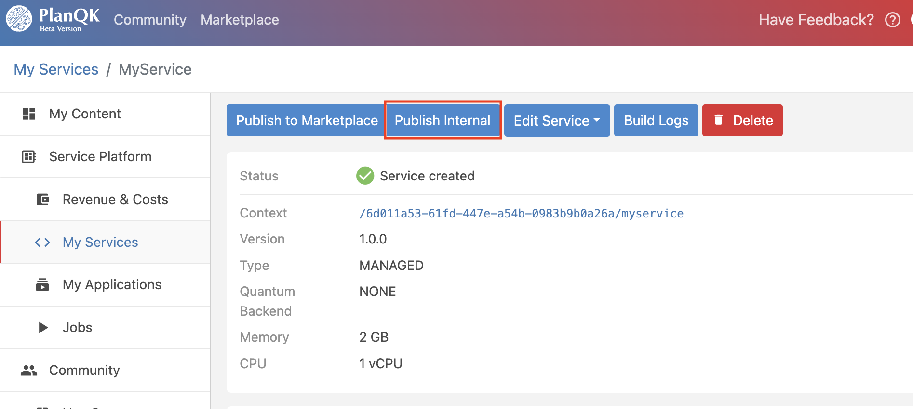
Task: Click the My Content dashboard icon
Action: click(29, 114)
